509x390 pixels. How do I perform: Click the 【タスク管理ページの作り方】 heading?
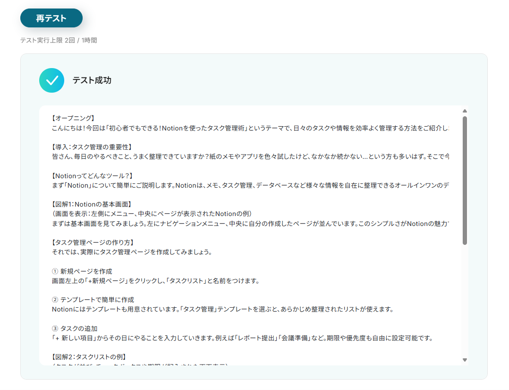[x=93, y=243]
